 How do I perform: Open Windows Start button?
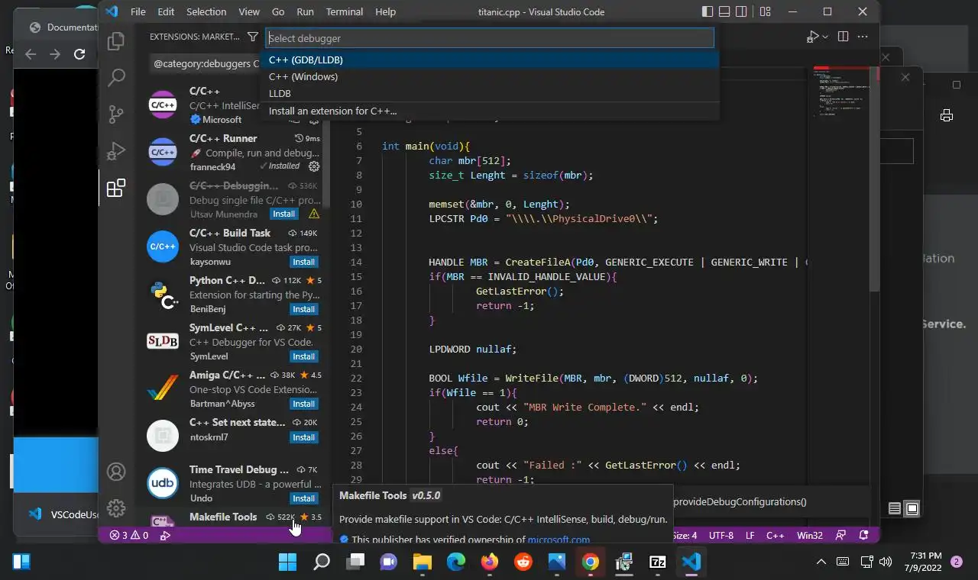(288, 562)
